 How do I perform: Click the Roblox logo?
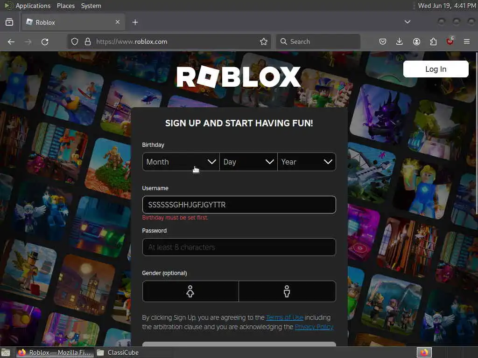[239, 77]
